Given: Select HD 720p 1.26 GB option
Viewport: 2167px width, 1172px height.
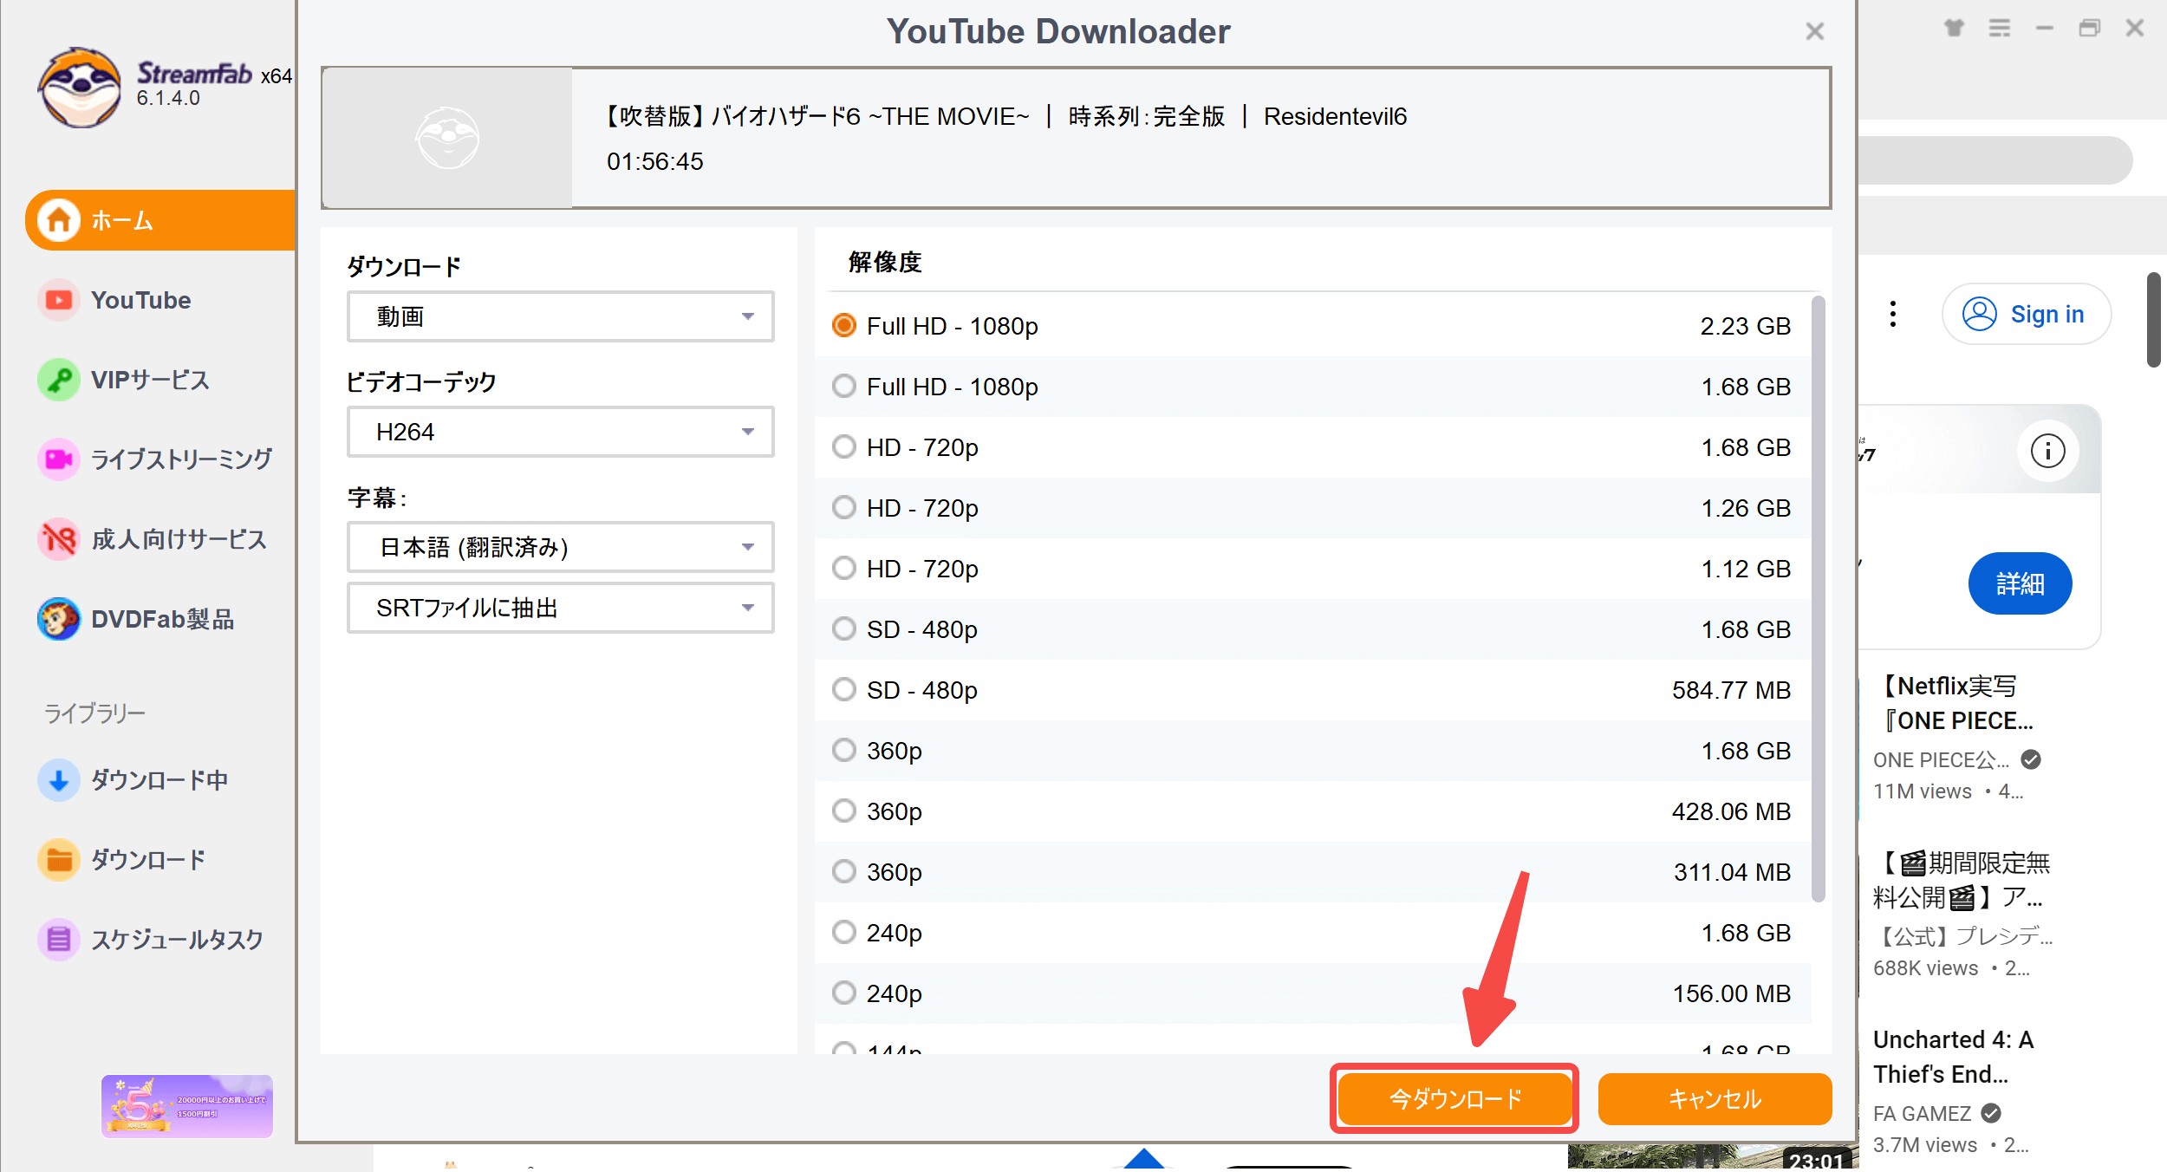Looking at the screenshot, I should [1312, 508].
